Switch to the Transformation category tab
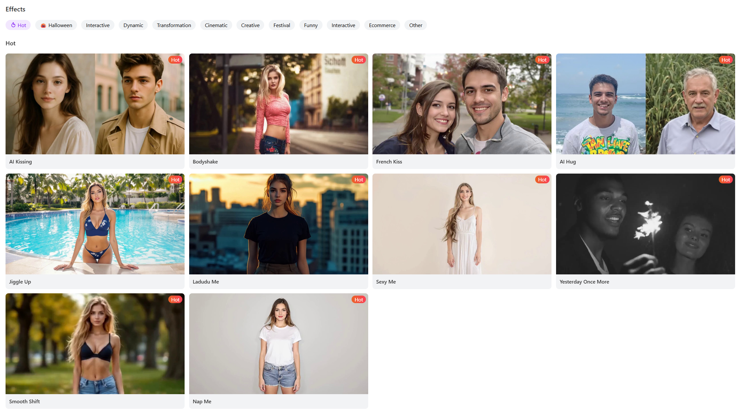The height and width of the screenshot is (416, 740). [x=174, y=25]
